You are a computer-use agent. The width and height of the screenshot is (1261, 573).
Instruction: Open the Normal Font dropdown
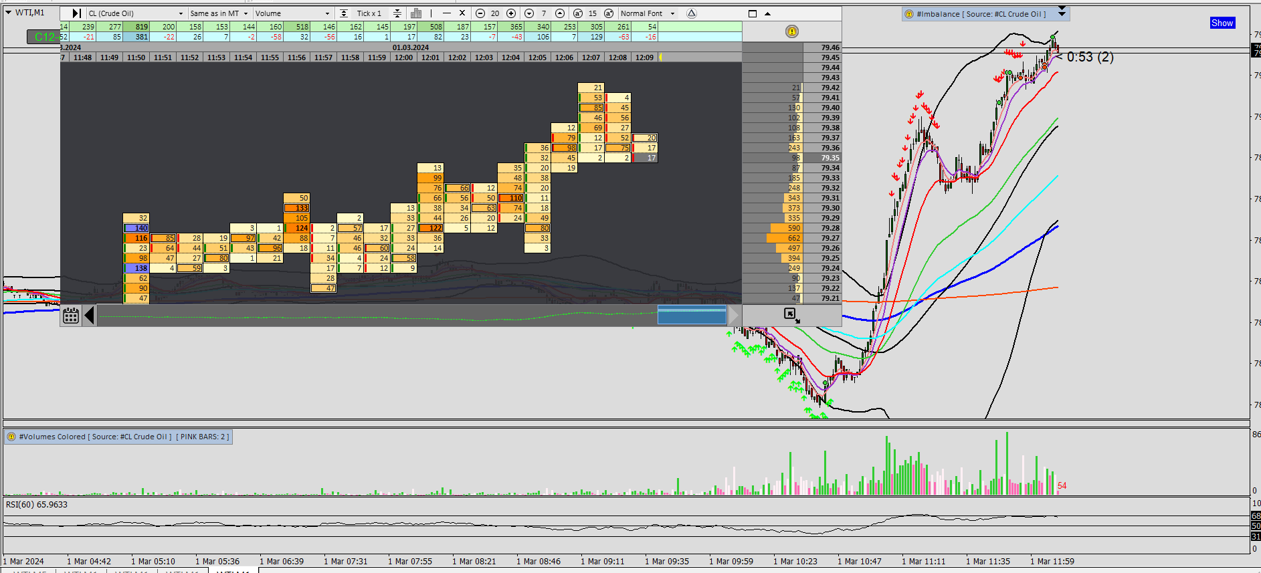(648, 13)
